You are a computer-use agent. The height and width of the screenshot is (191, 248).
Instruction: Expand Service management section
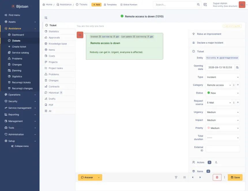click(x=20, y=108)
